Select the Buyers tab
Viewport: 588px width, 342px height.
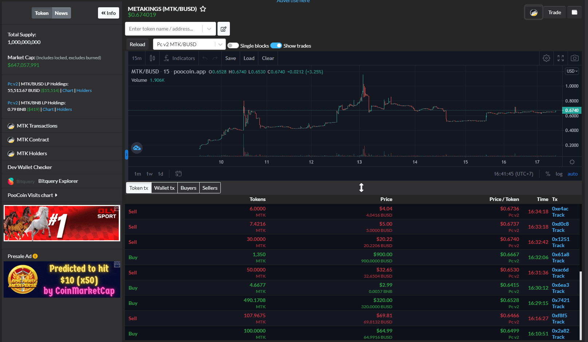[x=188, y=188]
